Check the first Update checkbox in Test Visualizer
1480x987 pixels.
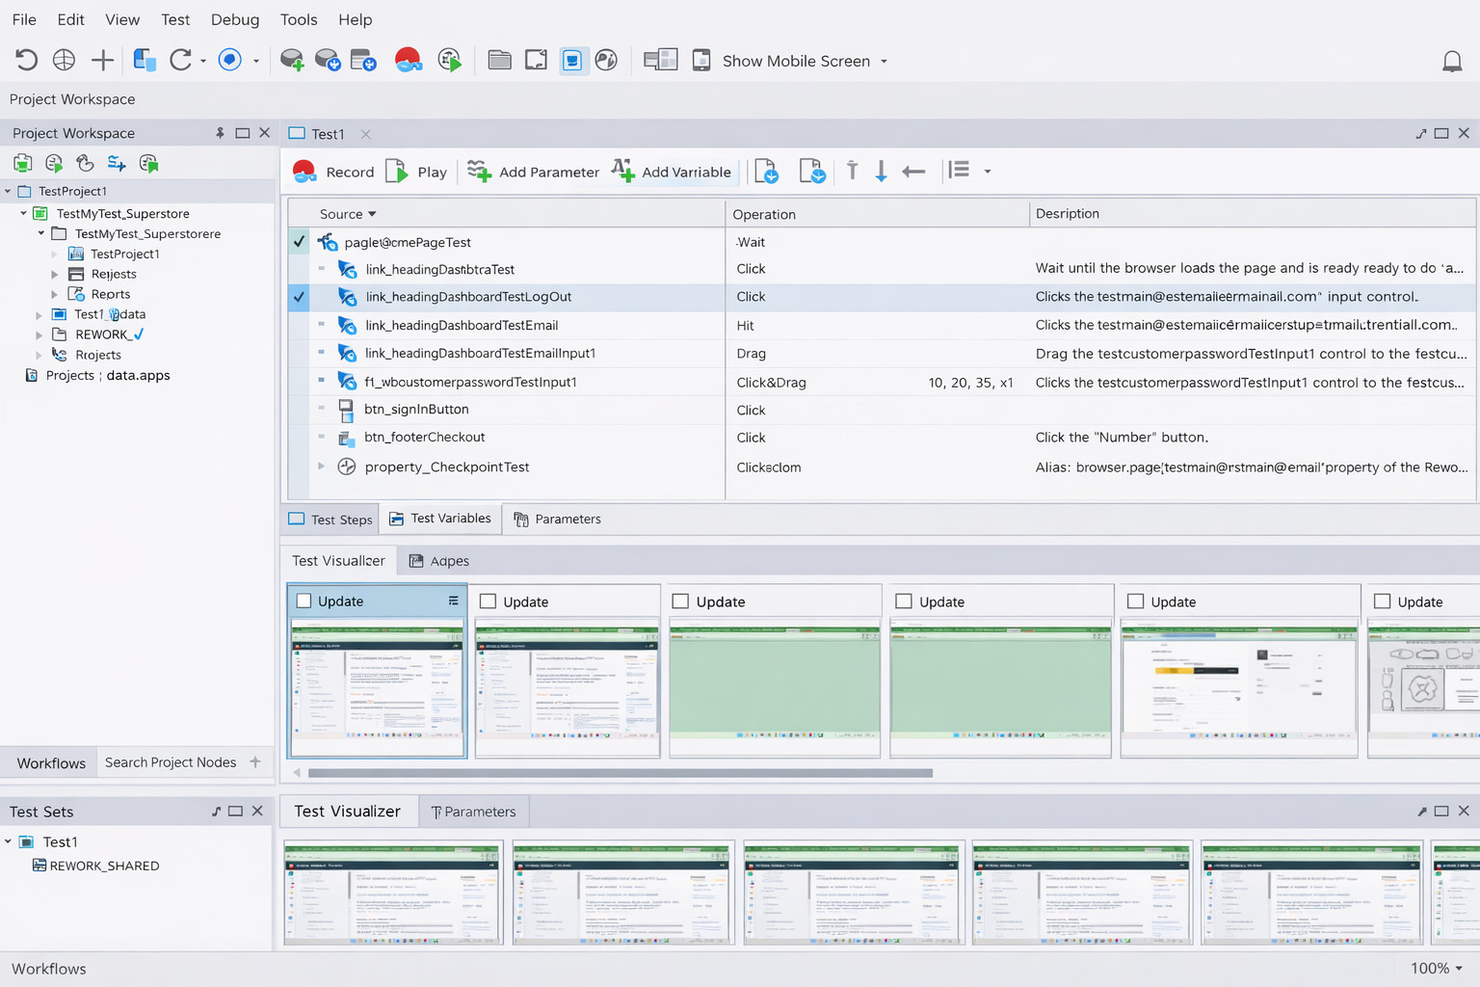pyautogui.click(x=304, y=601)
